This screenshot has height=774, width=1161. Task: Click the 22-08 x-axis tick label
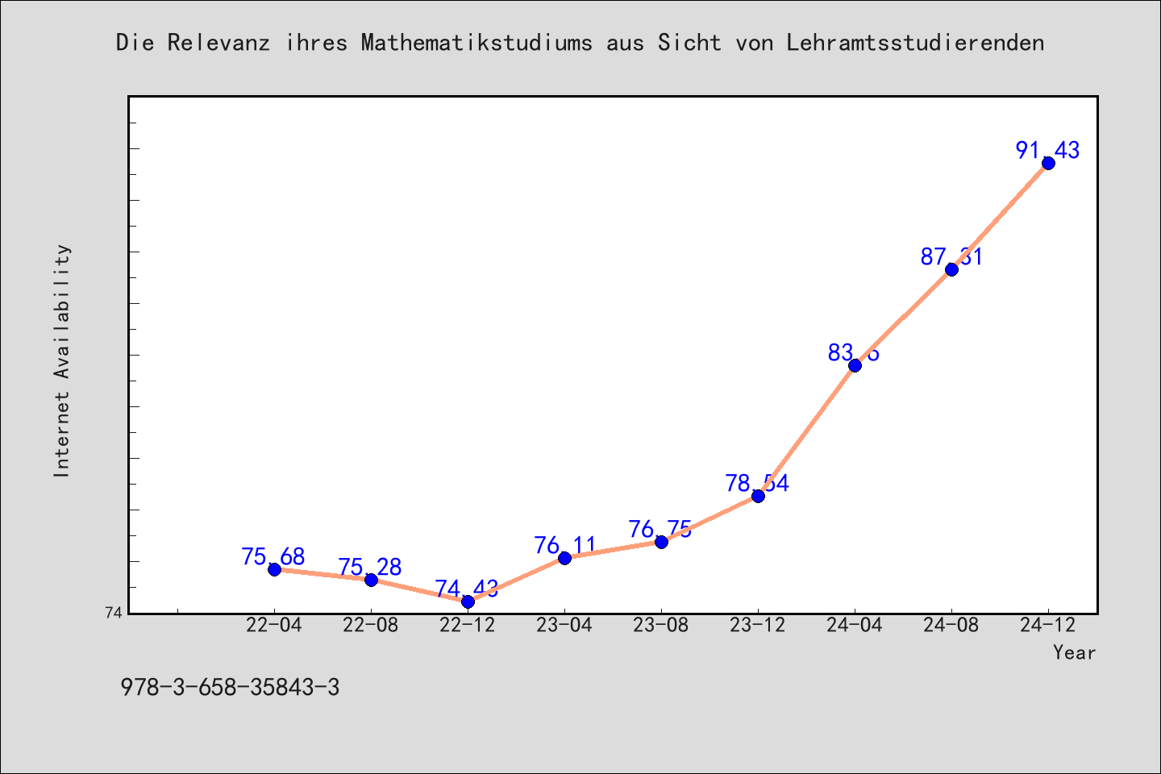[371, 626]
